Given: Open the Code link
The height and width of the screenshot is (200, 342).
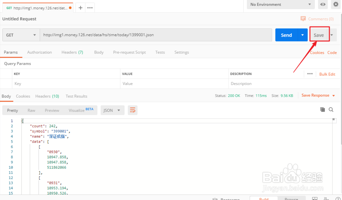Looking at the screenshot, I should click(332, 53).
